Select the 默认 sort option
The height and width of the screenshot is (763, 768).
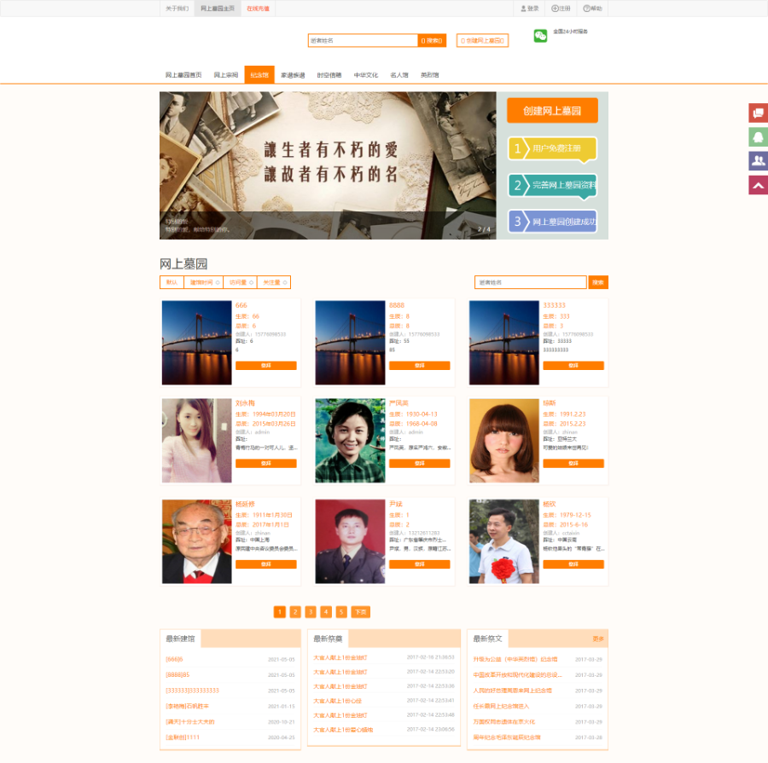tap(172, 282)
